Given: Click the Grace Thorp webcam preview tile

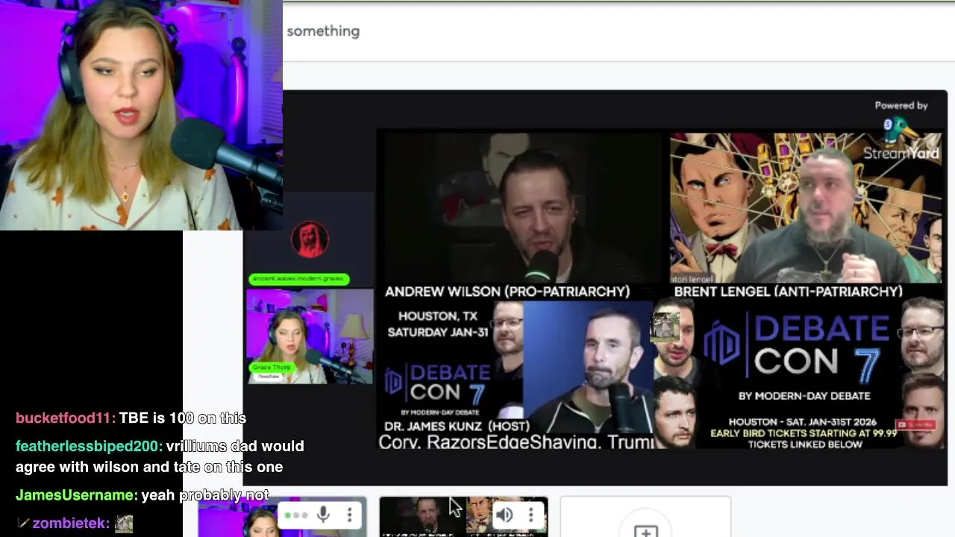Looking at the screenshot, I should [x=310, y=336].
